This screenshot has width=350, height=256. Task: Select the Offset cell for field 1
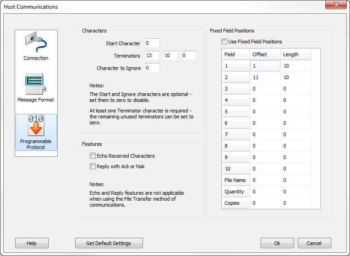point(265,66)
